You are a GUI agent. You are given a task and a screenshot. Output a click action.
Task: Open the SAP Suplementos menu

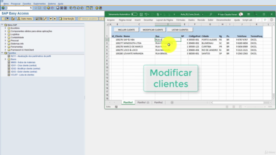pyautogui.click(x=39, y=4)
